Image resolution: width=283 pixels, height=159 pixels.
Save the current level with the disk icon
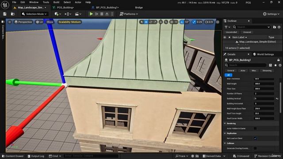5,14
